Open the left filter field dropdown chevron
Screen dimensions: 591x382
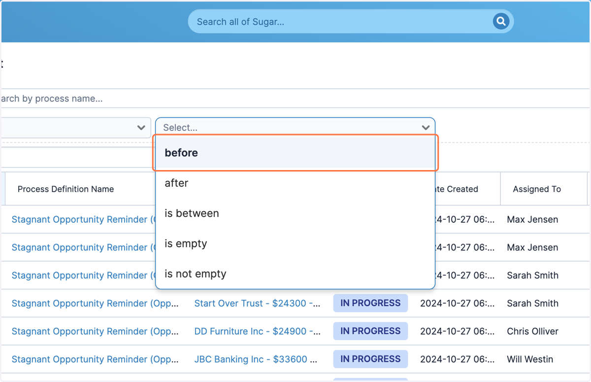[x=141, y=128]
